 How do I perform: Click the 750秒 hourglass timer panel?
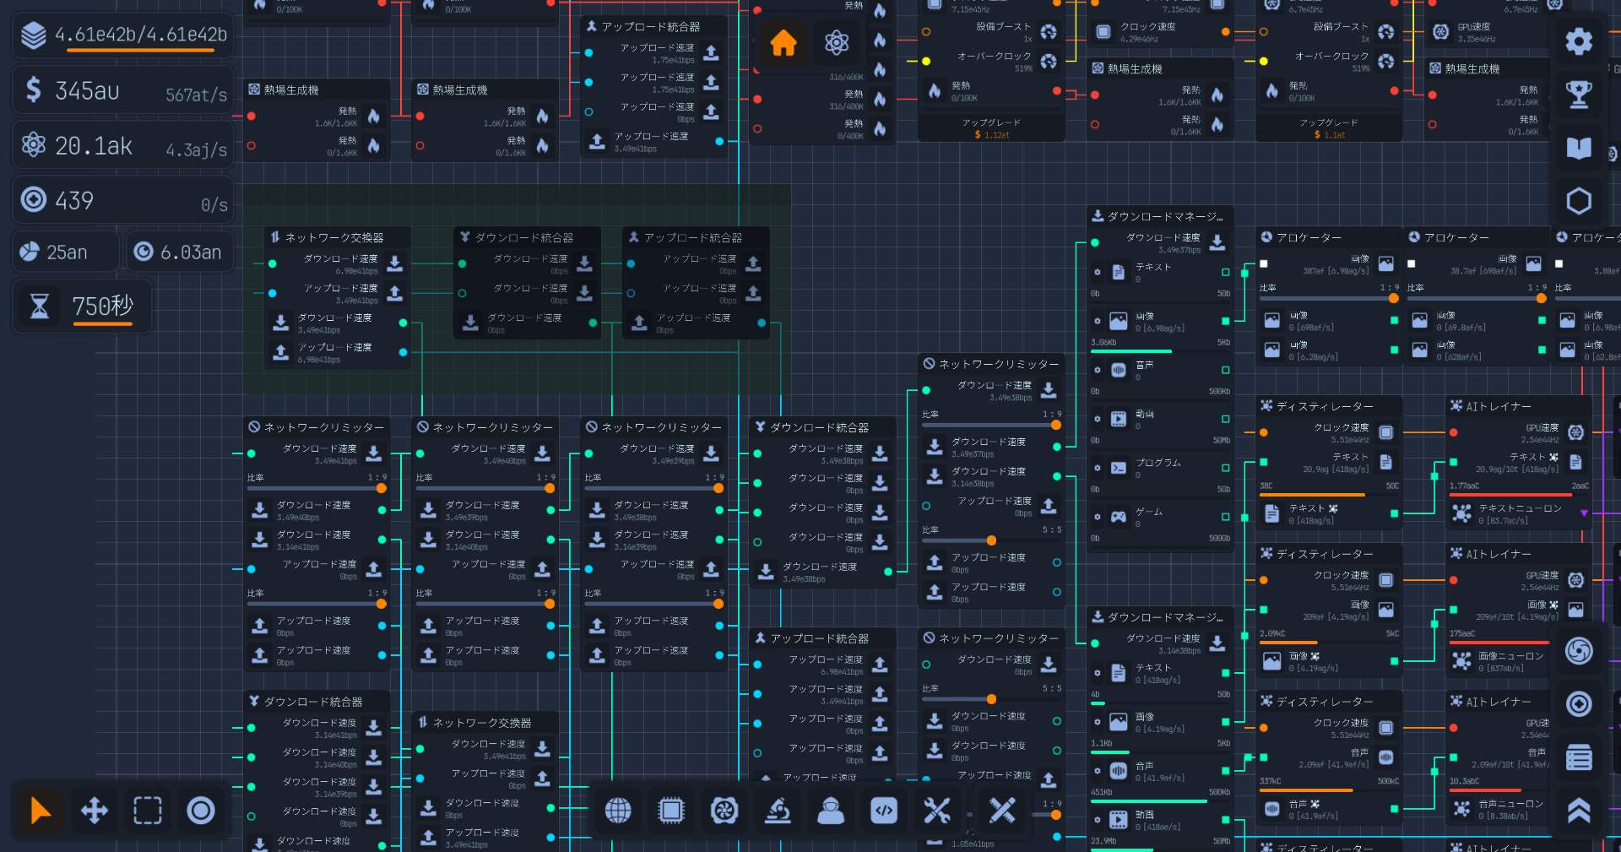(83, 307)
